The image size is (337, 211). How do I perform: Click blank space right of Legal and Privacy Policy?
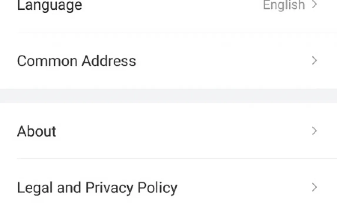click(x=244, y=188)
